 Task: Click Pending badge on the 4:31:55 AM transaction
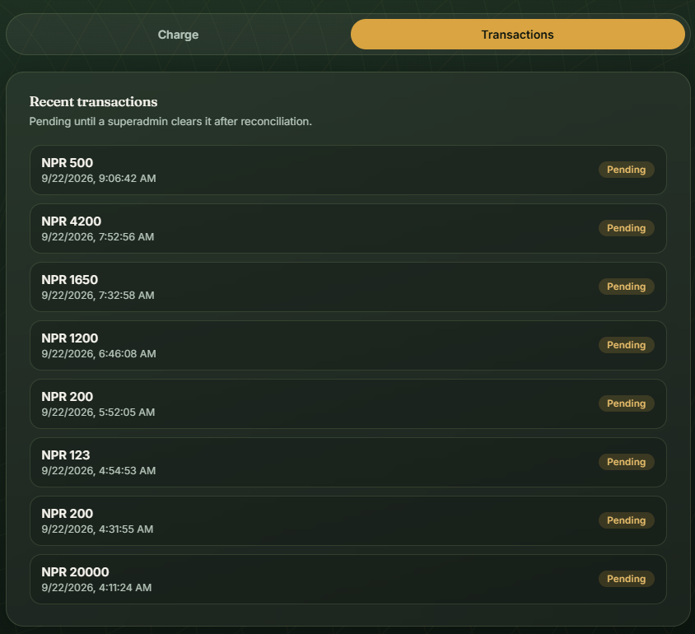[x=626, y=520]
